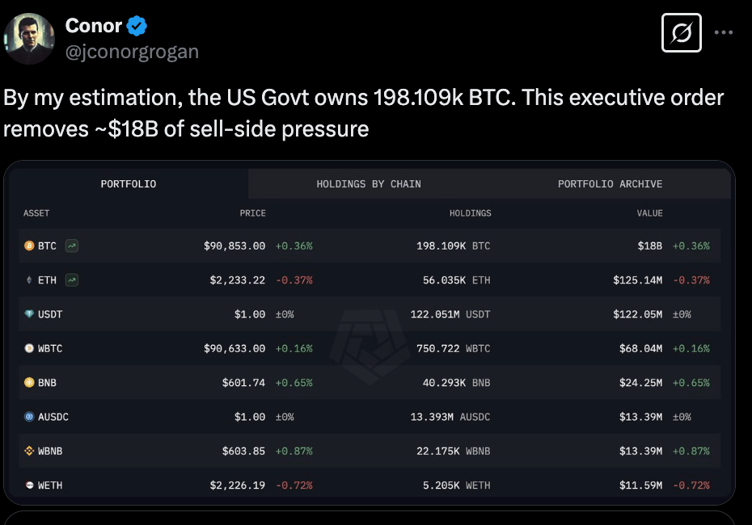Viewport: 752px width, 525px height.
Task: Click the orange Bitcoin coin icon
Action: pos(30,246)
